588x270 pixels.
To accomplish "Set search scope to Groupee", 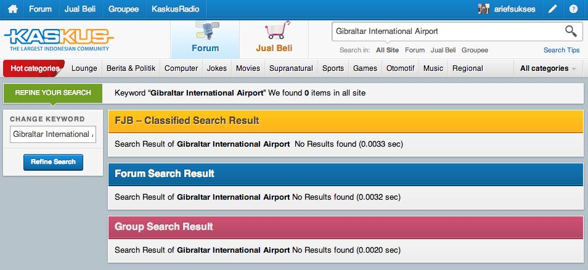I will 475,50.
